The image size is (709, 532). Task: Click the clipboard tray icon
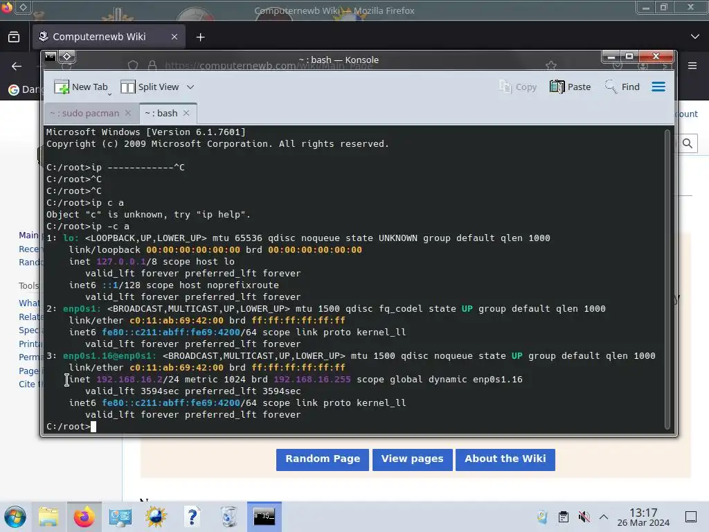pos(564,517)
